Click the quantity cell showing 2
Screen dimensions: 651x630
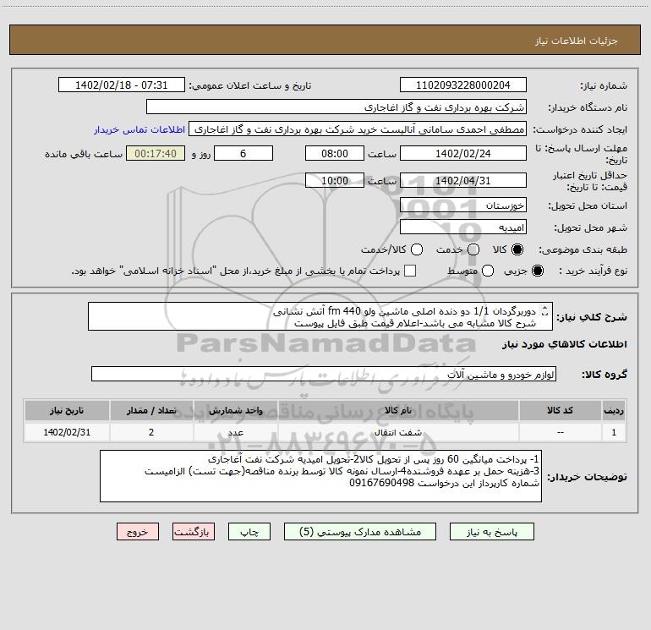[x=151, y=432]
